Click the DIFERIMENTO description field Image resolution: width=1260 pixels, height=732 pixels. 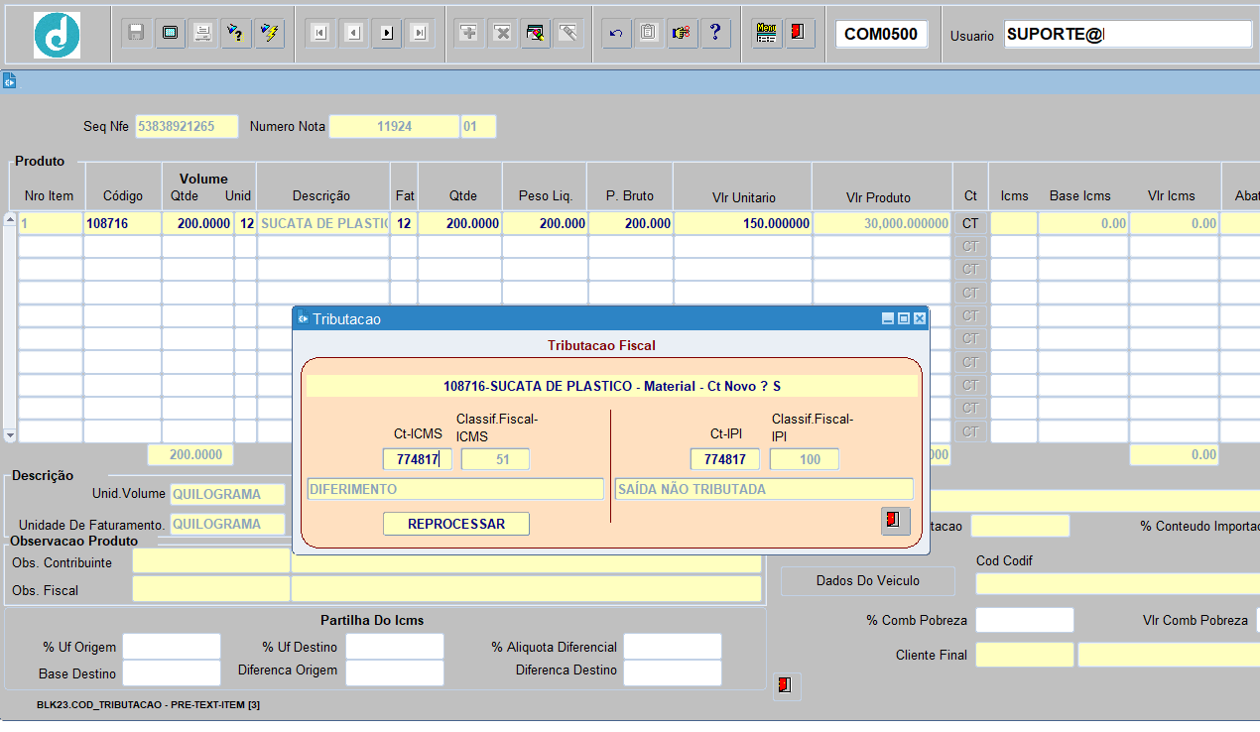click(x=455, y=489)
